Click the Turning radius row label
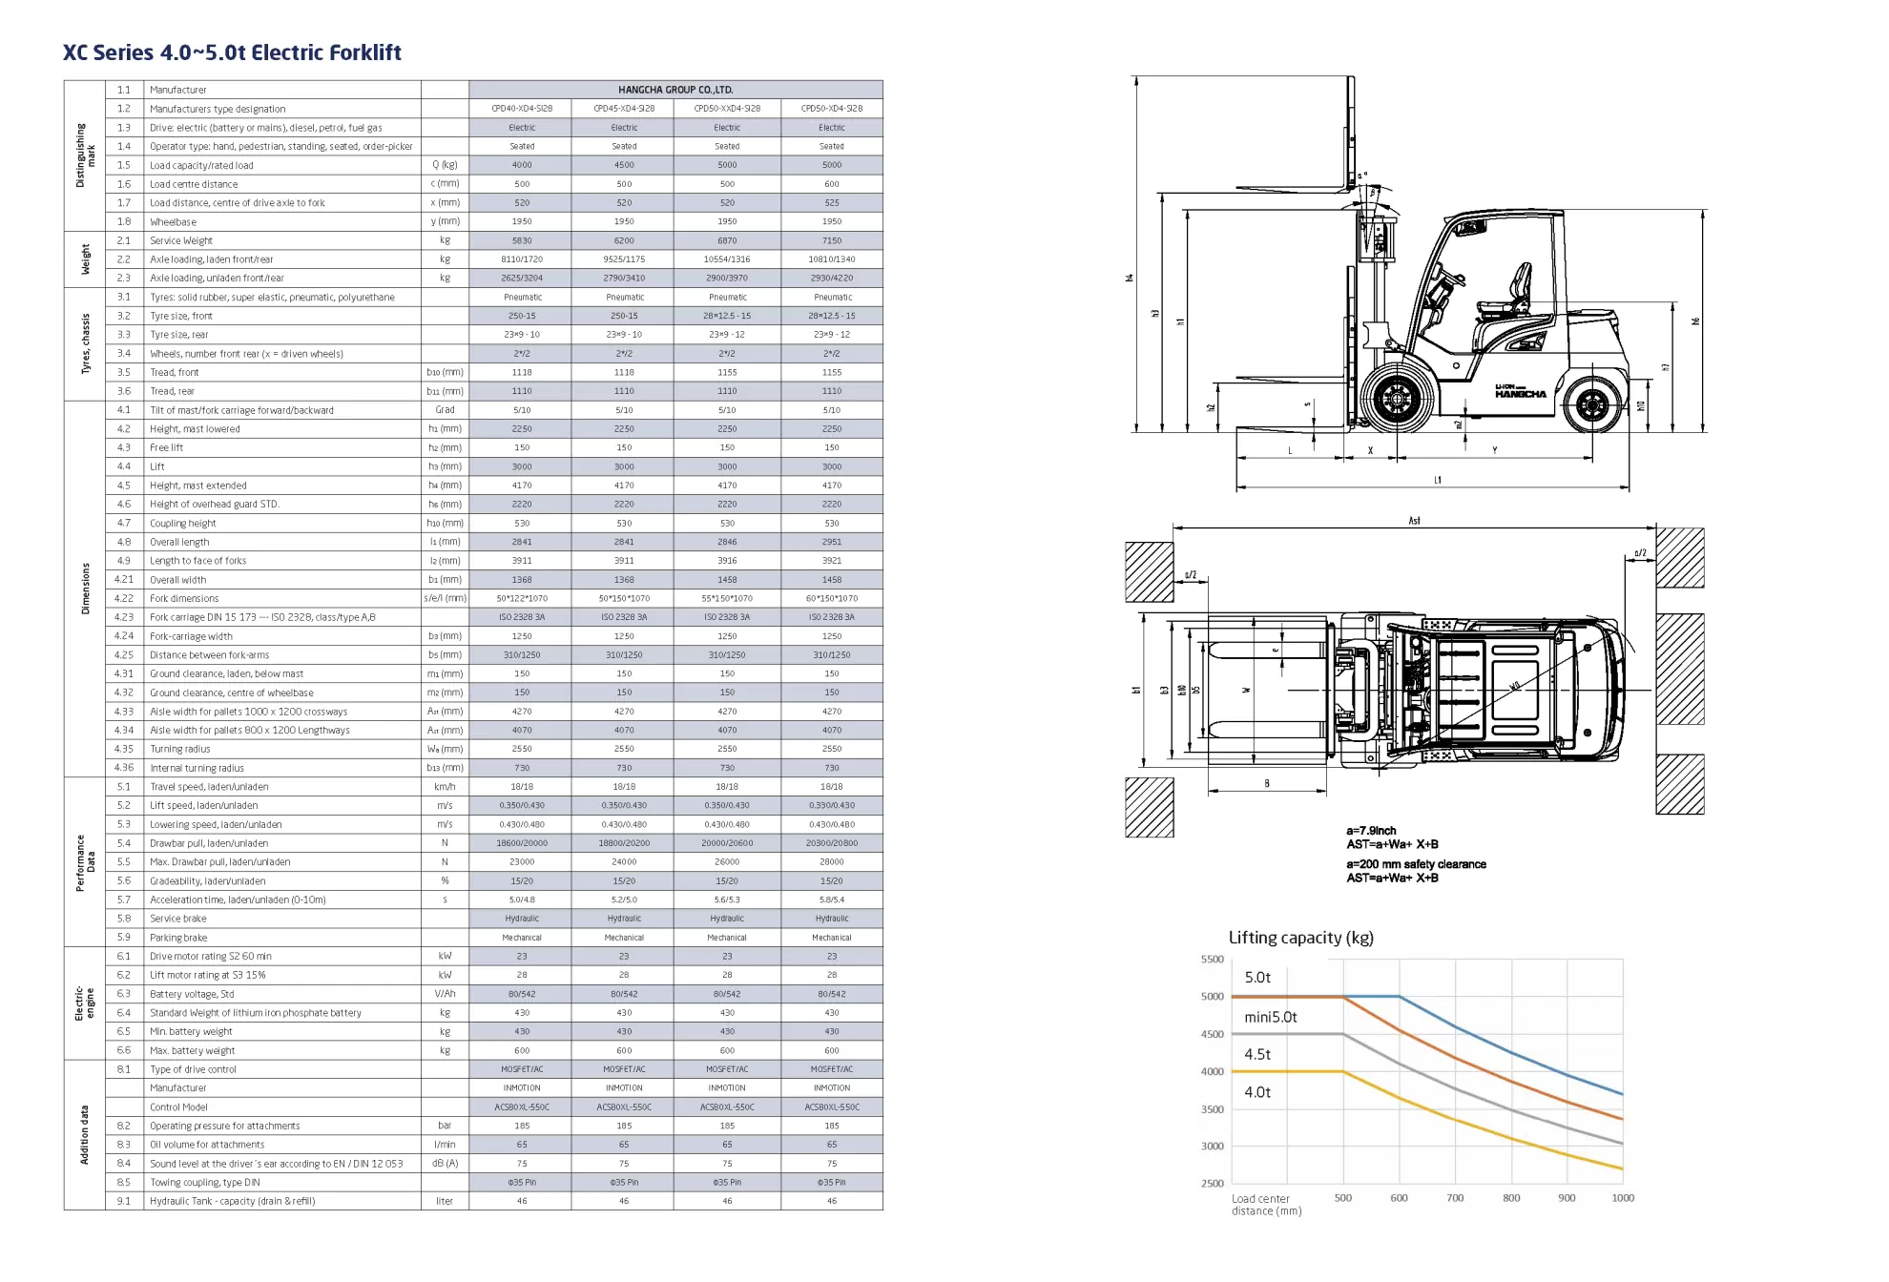 (179, 749)
